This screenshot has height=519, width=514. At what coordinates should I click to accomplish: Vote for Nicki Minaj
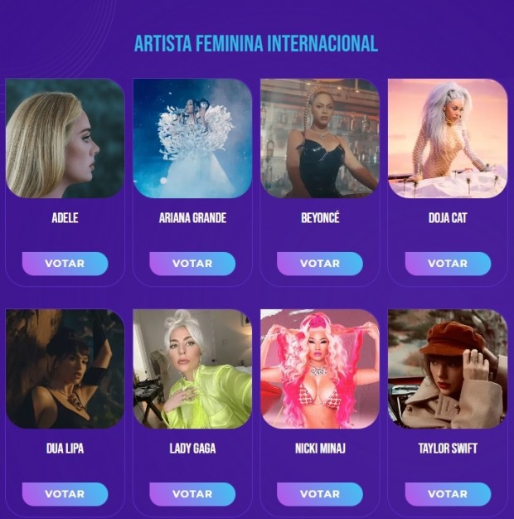point(320,494)
